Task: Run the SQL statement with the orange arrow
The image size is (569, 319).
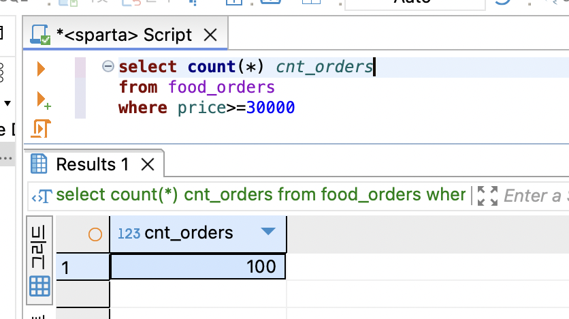Action: (x=41, y=69)
